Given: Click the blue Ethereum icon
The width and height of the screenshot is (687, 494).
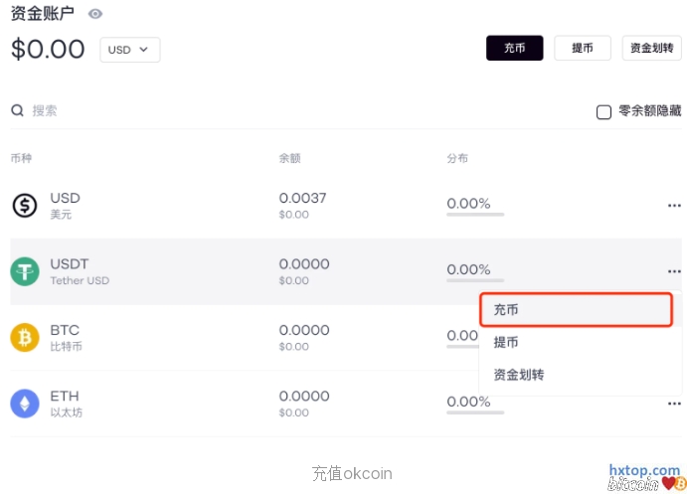Looking at the screenshot, I should pos(25,404).
